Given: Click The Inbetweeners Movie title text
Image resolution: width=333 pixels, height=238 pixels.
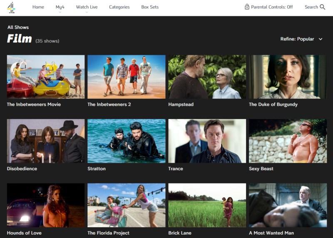Looking at the screenshot, I should pos(34,104).
